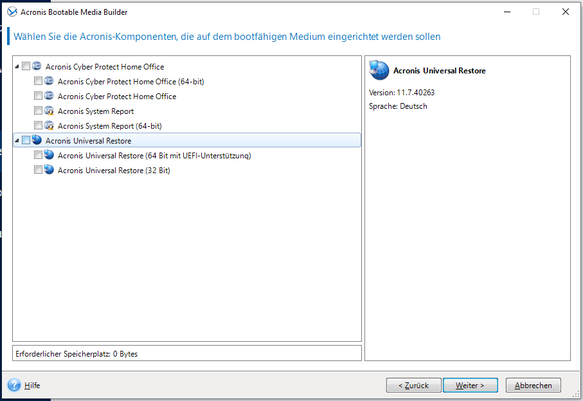
Task: Click the Acronis System Report icon
Action: pyautogui.click(x=49, y=111)
